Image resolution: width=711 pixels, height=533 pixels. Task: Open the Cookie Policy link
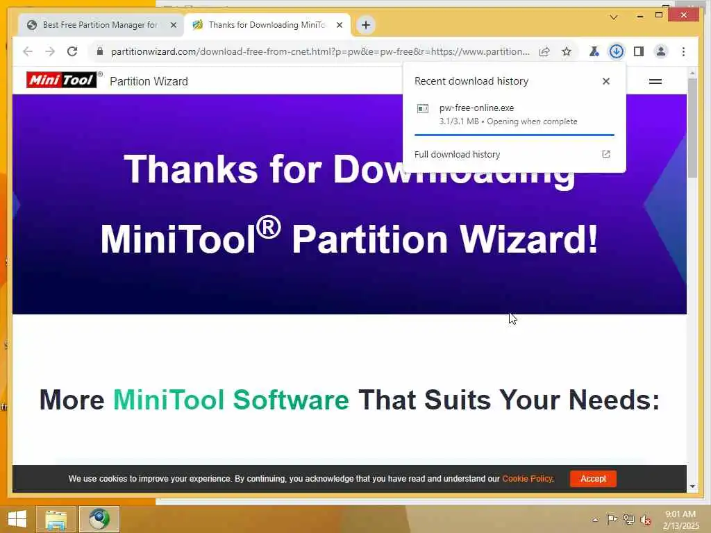pyautogui.click(x=528, y=479)
